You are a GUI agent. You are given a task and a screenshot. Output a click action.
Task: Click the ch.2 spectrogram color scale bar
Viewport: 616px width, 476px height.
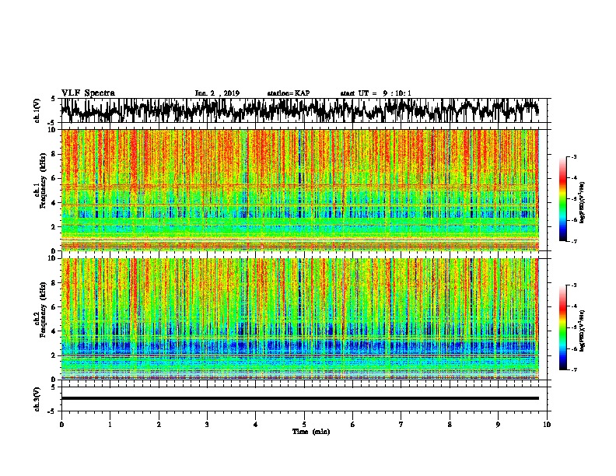pyautogui.click(x=562, y=327)
